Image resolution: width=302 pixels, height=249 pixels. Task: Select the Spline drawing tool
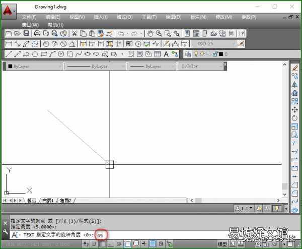pyautogui.click(x=79, y=54)
